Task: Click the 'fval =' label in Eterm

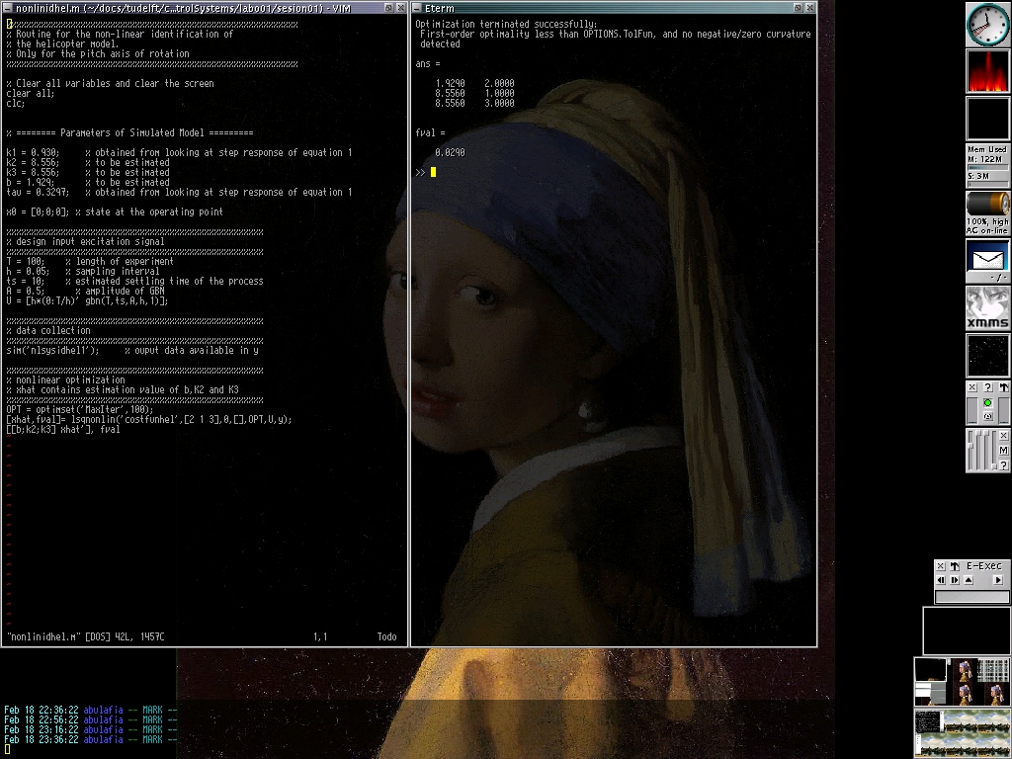Action: coord(430,133)
